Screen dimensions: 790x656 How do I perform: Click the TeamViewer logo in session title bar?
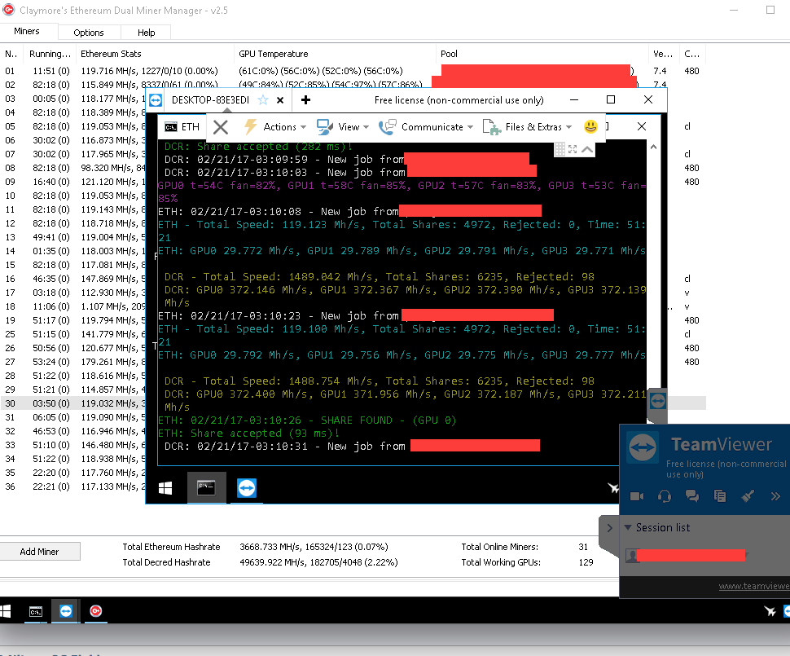[156, 100]
